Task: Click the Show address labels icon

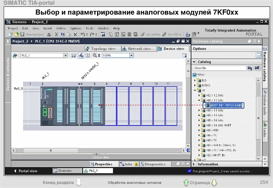Action: (x=74, y=55)
